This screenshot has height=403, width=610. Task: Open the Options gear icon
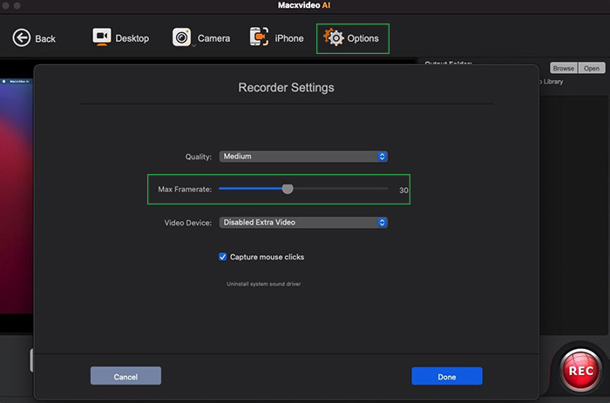coord(334,37)
